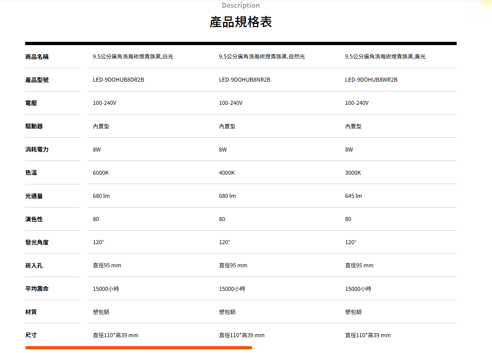492x353 pixels.
Task: Click the 4000K color temperature value
Action: [x=227, y=173]
